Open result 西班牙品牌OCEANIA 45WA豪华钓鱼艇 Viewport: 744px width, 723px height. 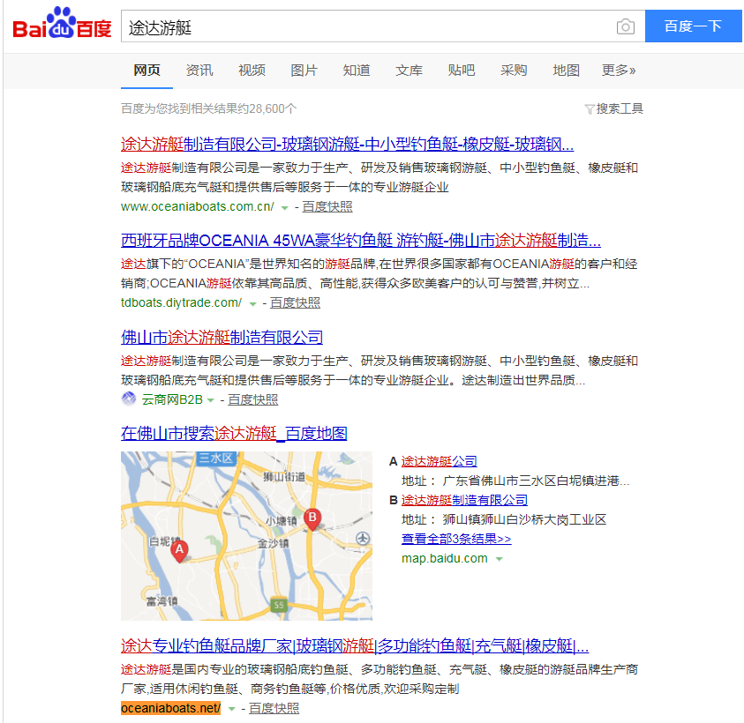coord(361,241)
